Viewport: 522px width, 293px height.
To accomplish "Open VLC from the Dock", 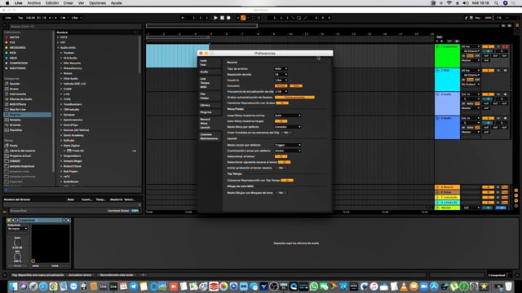I will (404, 286).
